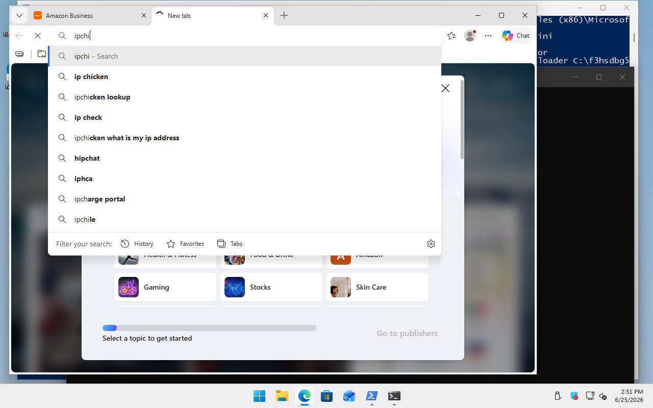
Task: Click the Microsoft Edge taskbar icon
Action: (305, 396)
